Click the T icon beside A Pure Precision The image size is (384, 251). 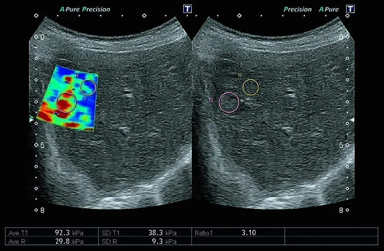(x=188, y=9)
